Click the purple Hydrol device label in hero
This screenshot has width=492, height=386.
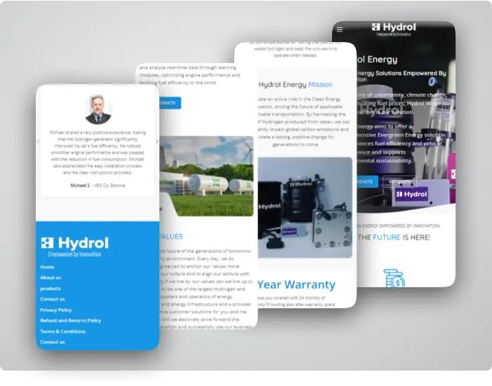pos(411,194)
